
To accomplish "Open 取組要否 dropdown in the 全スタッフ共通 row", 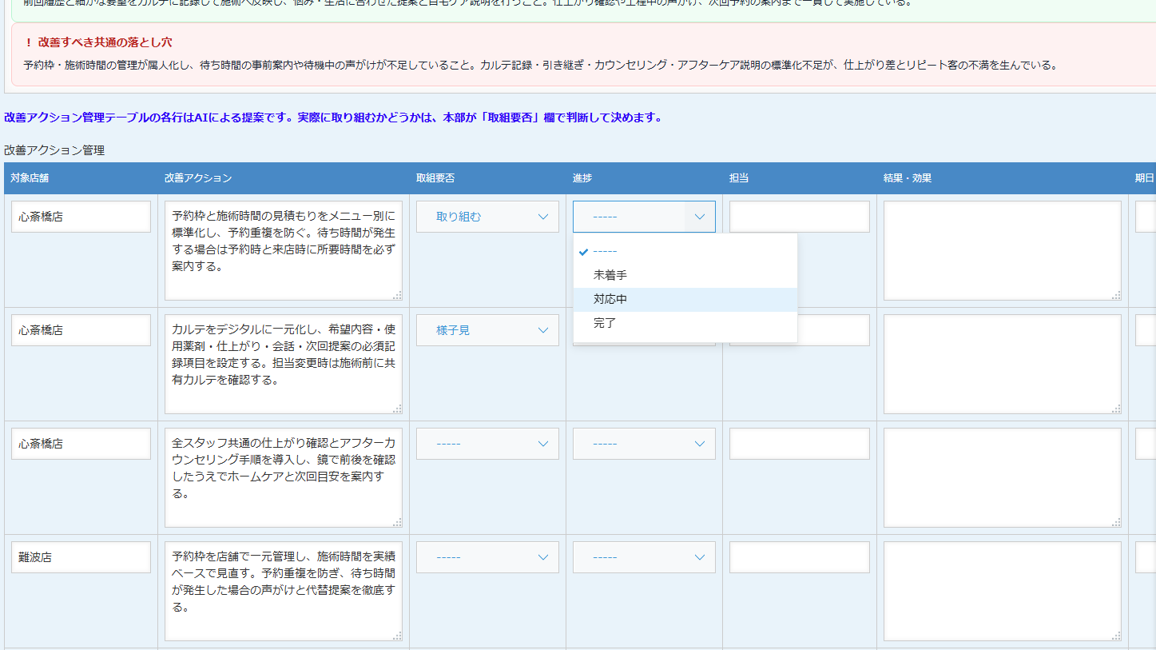I will (x=487, y=444).
